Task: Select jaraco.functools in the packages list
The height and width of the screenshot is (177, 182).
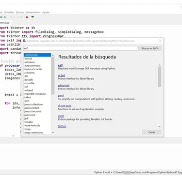Action: [33, 111]
